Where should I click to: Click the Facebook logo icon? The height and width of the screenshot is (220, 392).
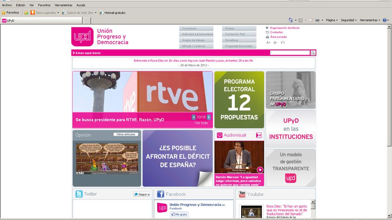pos(160,194)
